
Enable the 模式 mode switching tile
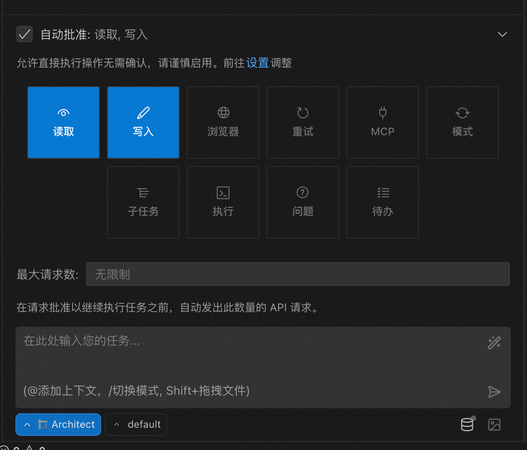click(463, 122)
